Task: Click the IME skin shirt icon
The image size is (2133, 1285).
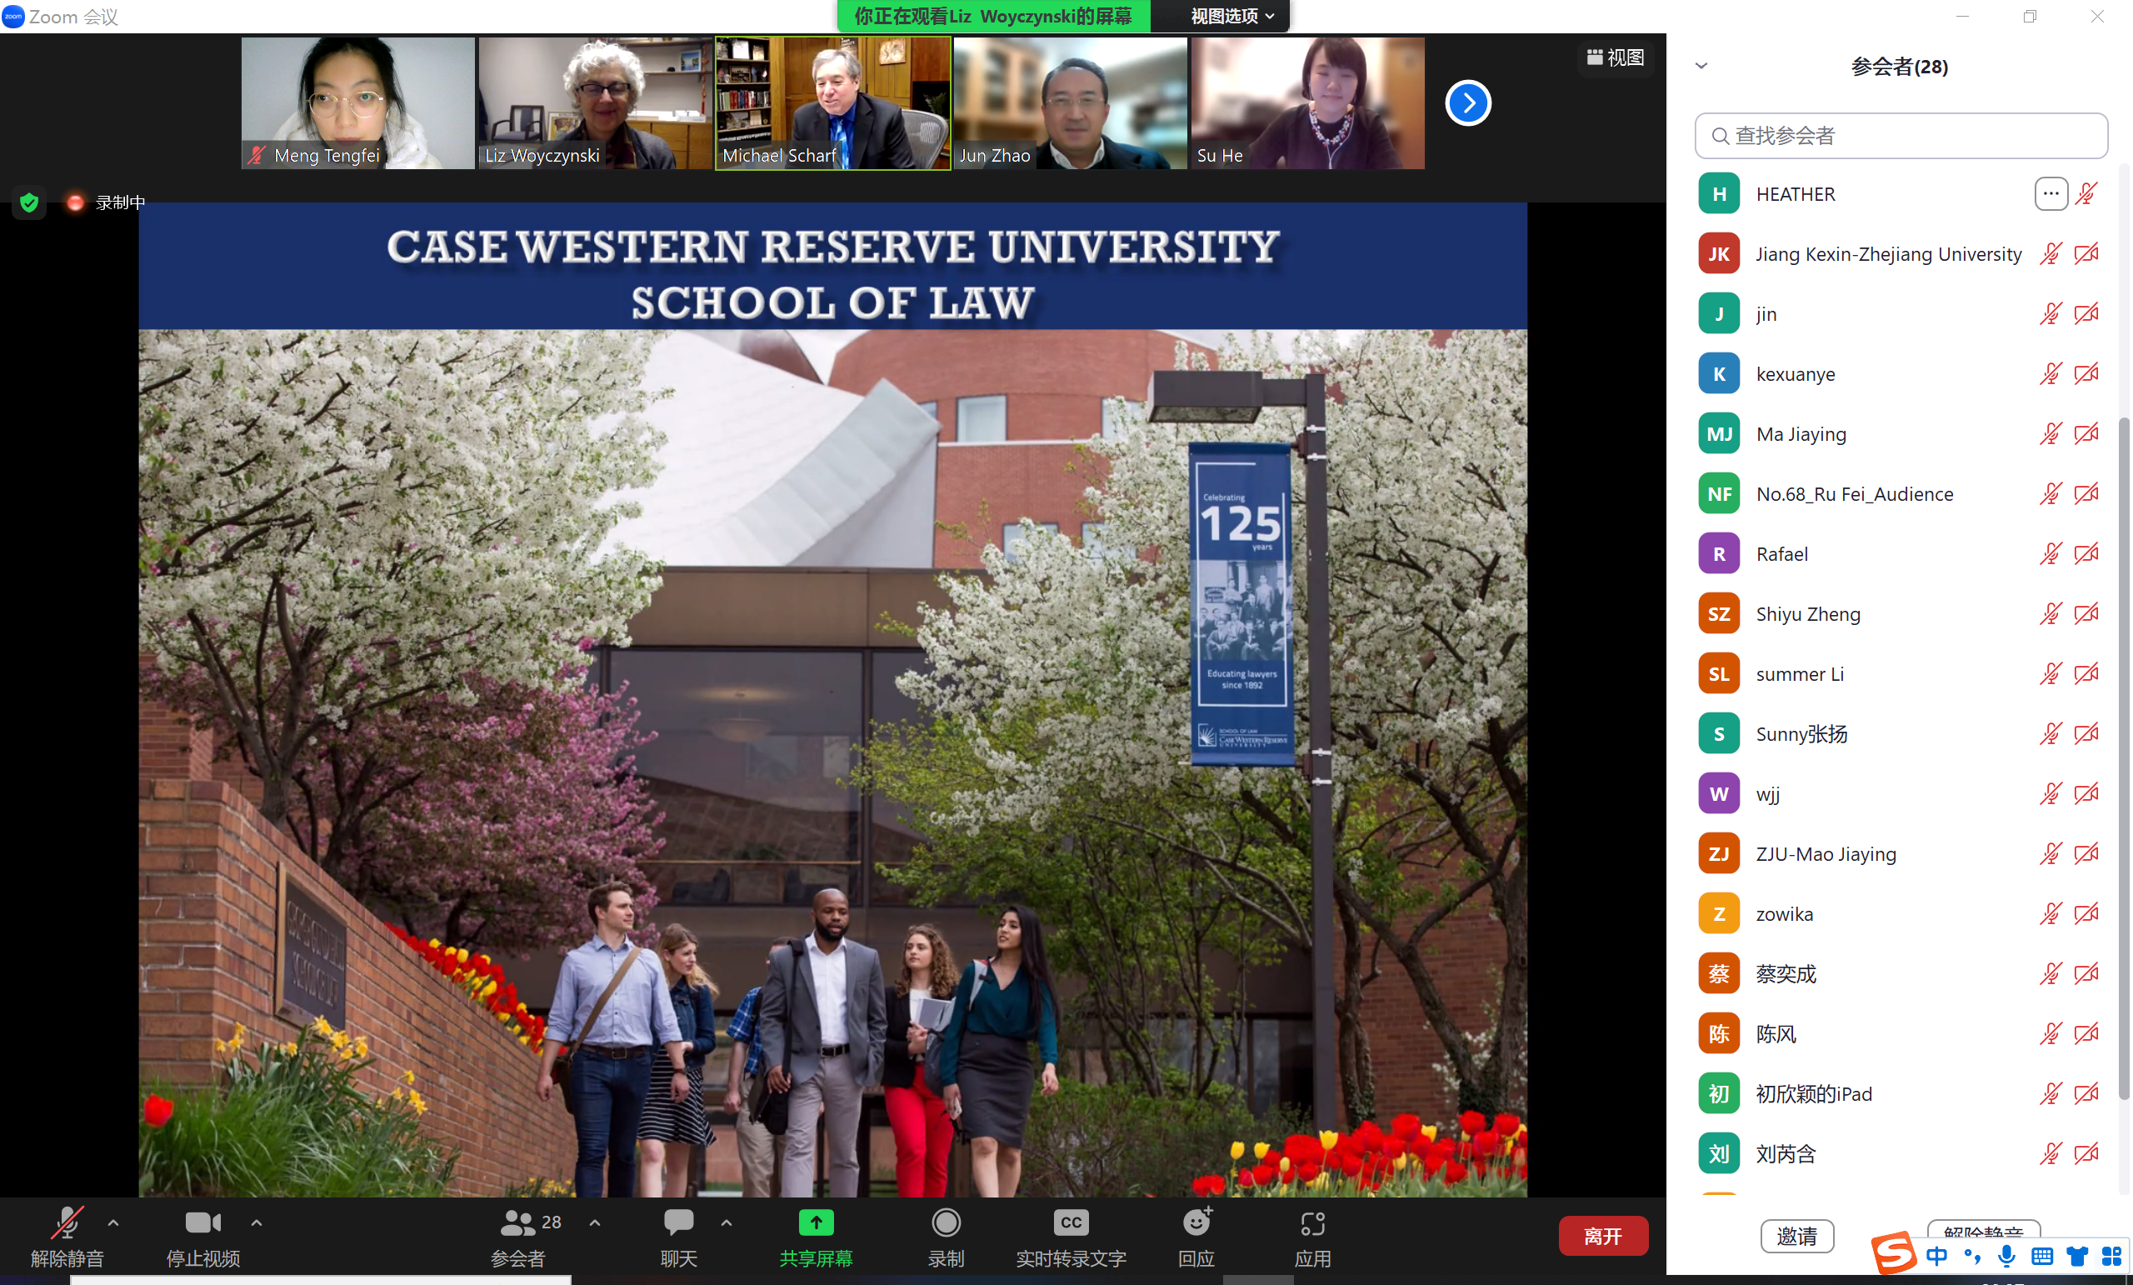Action: click(2078, 1256)
